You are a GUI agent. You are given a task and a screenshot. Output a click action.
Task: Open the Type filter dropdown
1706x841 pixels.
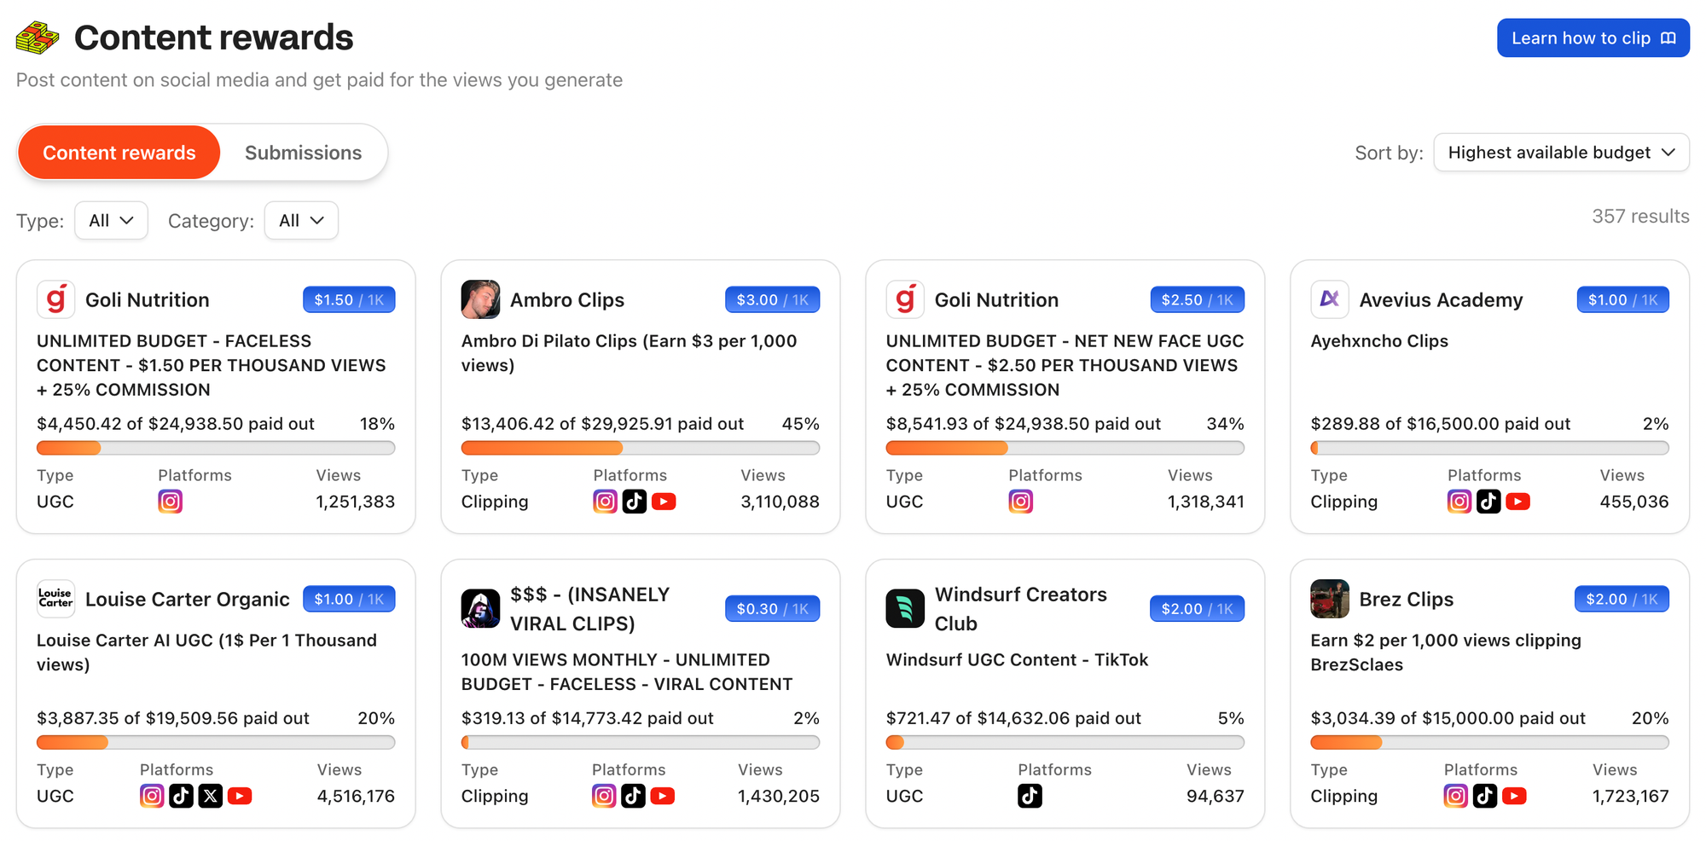tap(111, 221)
